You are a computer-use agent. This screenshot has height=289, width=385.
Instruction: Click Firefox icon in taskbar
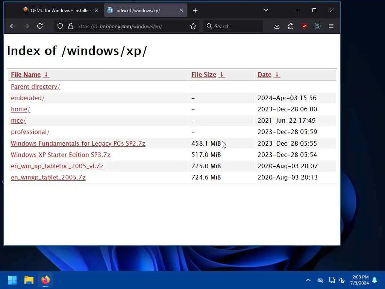[x=45, y=280]
